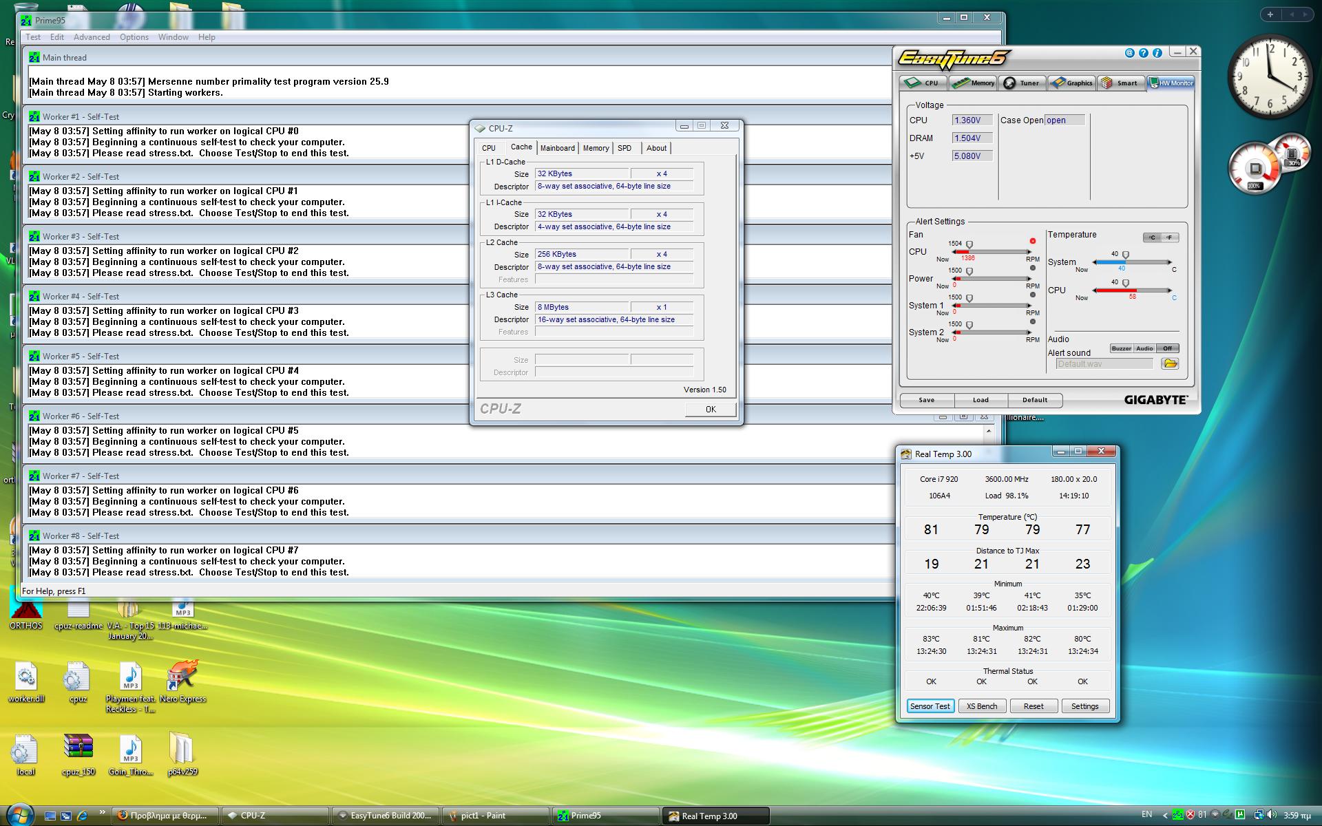This screenshot has height=826, width=1322.
Task: Open Prime95 Edit menu
Action: 57,37
